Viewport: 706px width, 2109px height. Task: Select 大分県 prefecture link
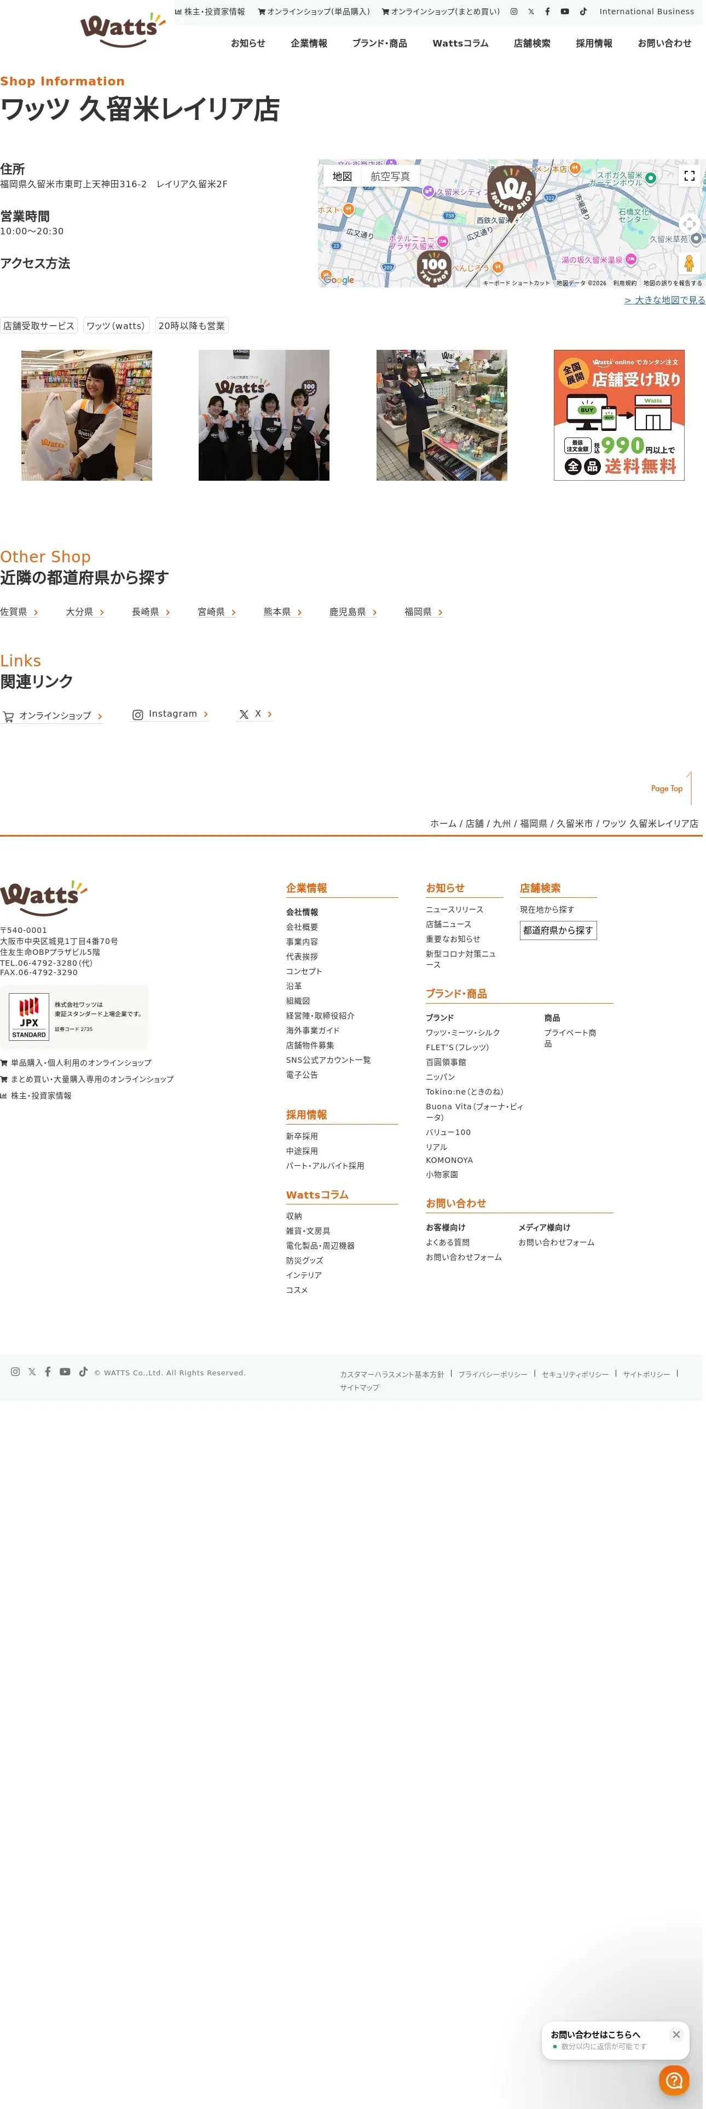click(x=85, y=612)
